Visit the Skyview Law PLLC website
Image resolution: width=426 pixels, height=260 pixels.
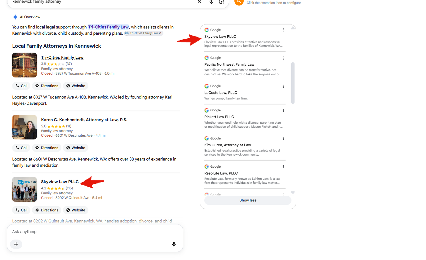[76, 210]
